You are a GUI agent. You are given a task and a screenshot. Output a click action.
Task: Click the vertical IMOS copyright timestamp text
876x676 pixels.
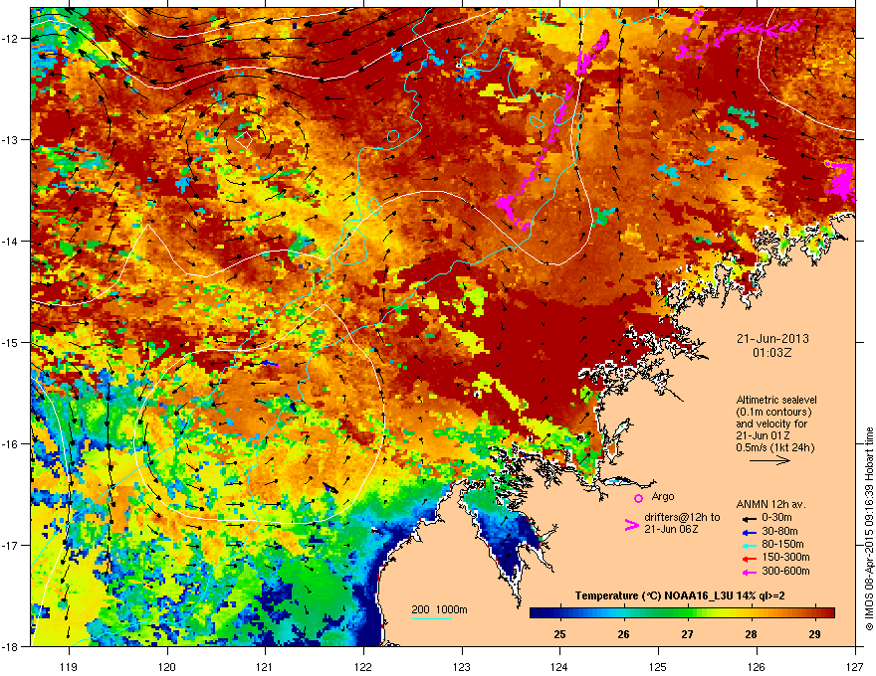click(x=869, y=529)
